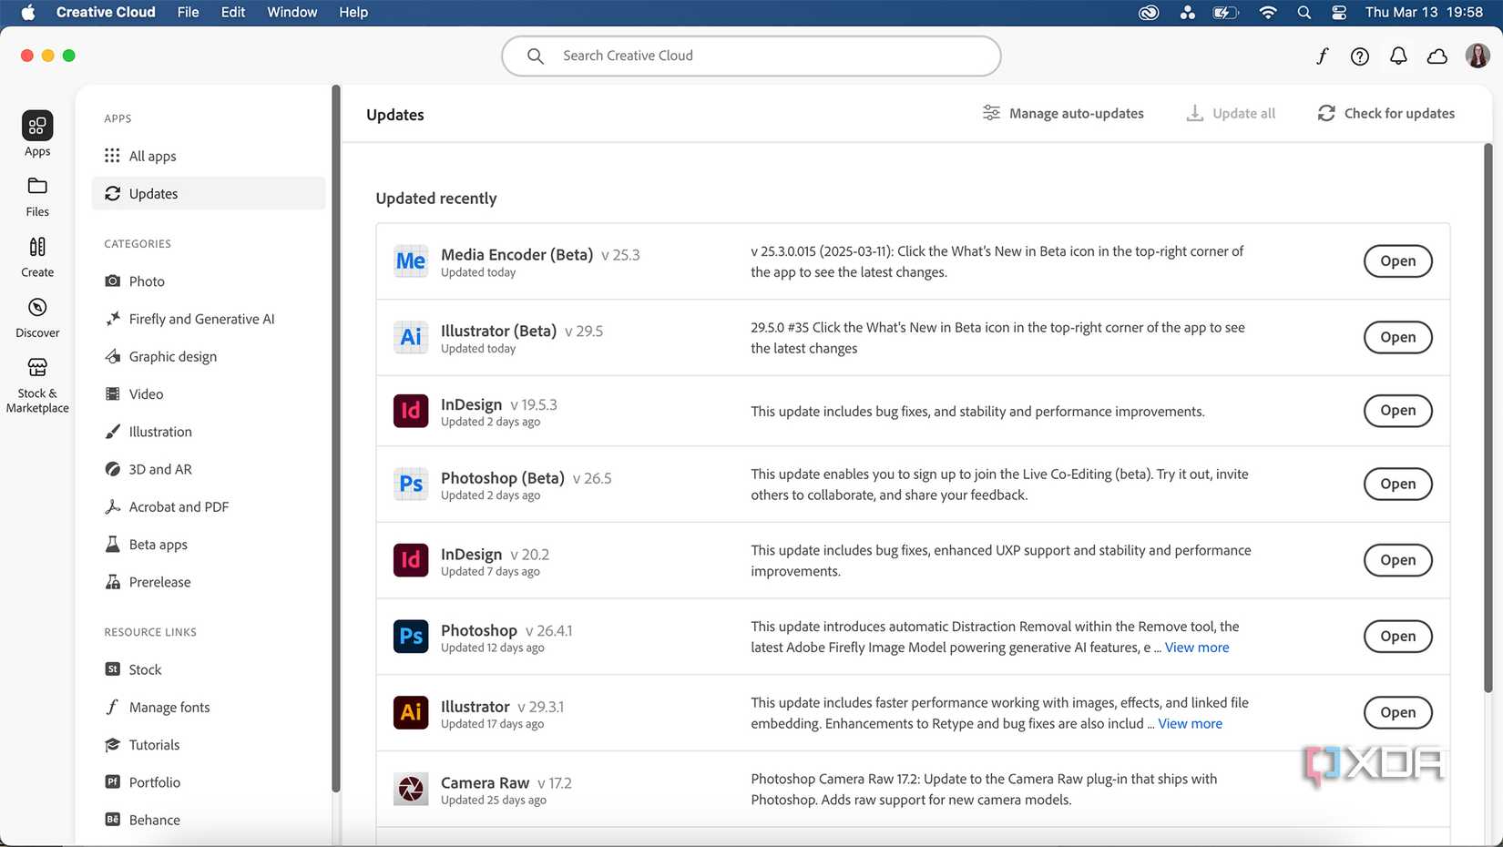Open Manage fonts resource link
The height and width of the screenshot is (847, 1503).
click(x=209, y=707)
